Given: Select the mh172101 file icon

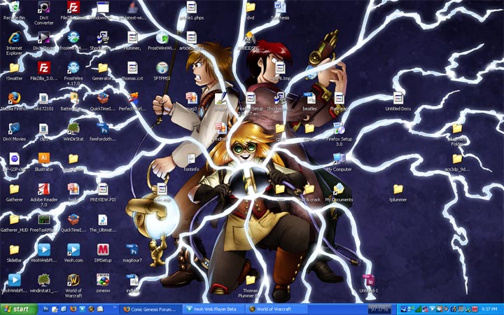Looking at the screenshot, I should point(43,99).
